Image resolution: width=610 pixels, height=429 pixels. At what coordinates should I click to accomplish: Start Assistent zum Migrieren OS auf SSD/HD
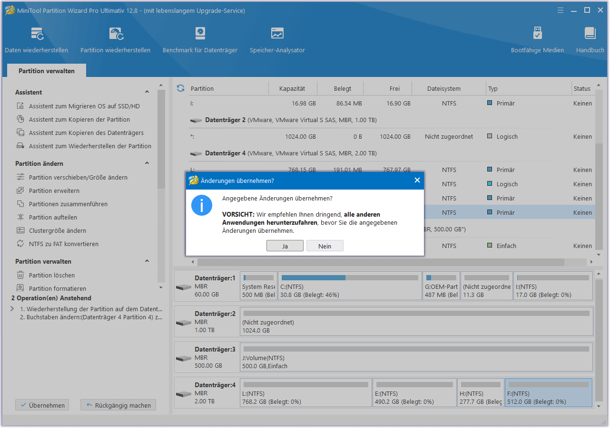(84, 106)
